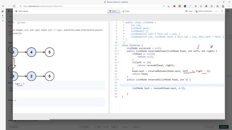Click the dimmed Pick One button
Screen dimensions: 232x130
coord(84,127)
